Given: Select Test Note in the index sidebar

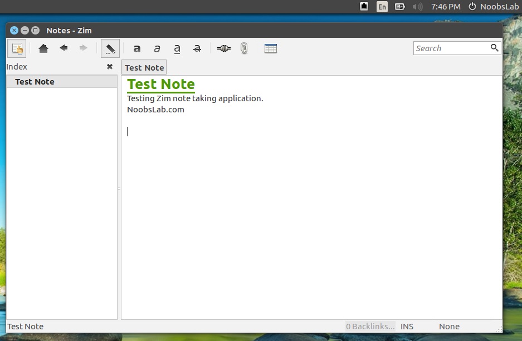Looking at the screenshot, I should [x=35, y=81].
